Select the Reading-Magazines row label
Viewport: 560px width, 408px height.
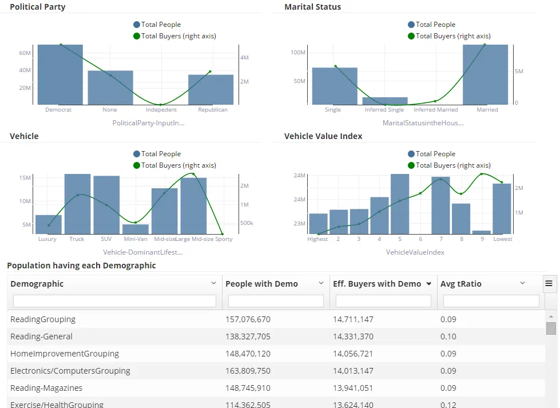tap(46, 387)
